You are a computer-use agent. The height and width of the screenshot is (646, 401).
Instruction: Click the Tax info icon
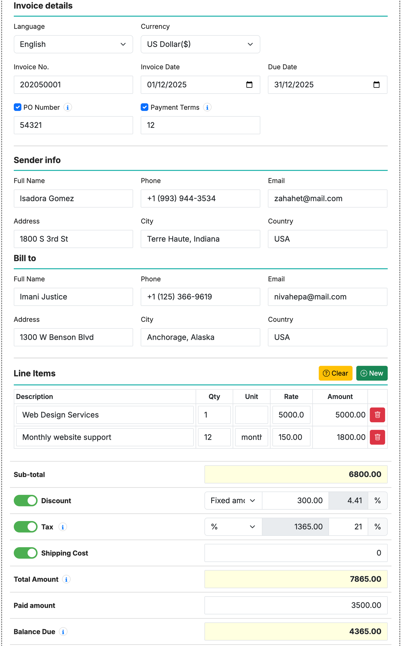63,527
